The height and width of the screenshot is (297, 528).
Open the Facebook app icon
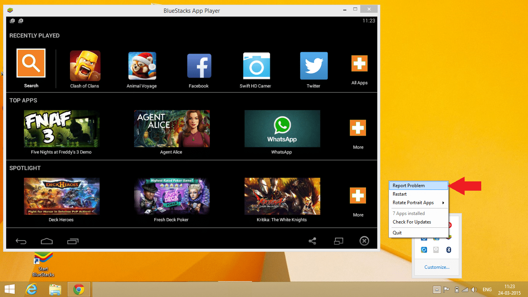(x=199, y=66)
